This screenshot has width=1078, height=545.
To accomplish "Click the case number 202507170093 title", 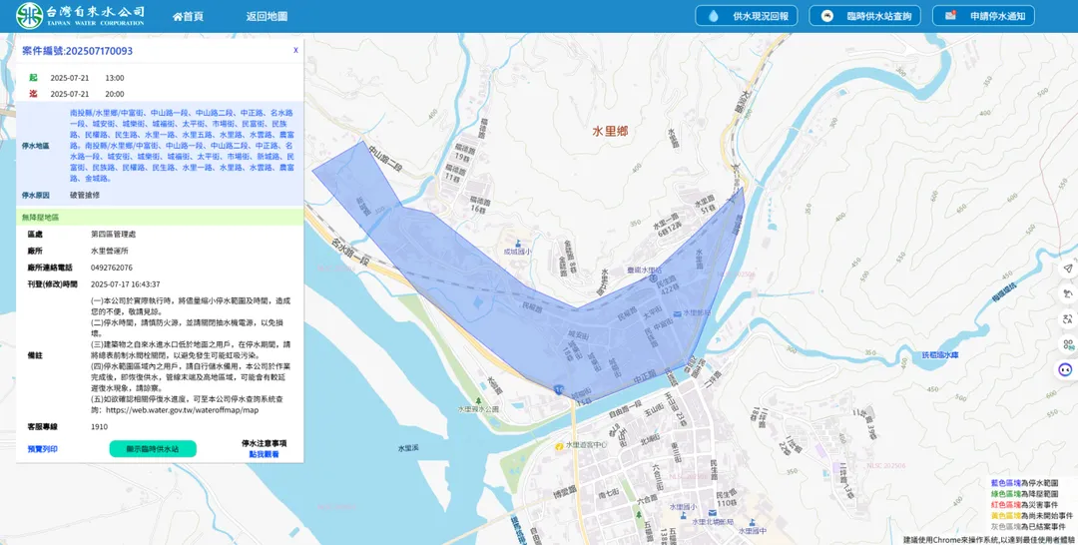I will click(x=78, y=51).
